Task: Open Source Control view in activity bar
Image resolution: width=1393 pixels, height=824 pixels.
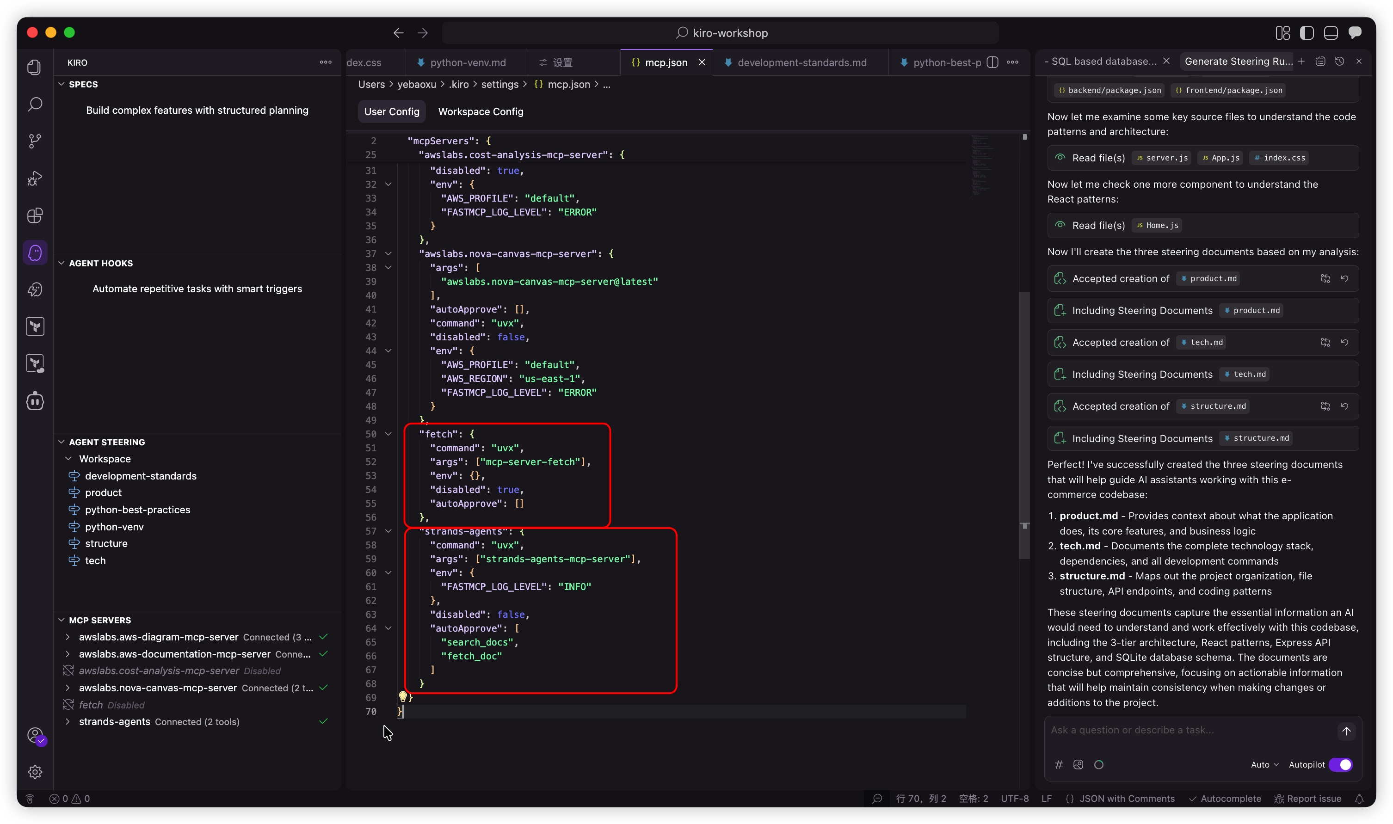Action: point(35,141)
